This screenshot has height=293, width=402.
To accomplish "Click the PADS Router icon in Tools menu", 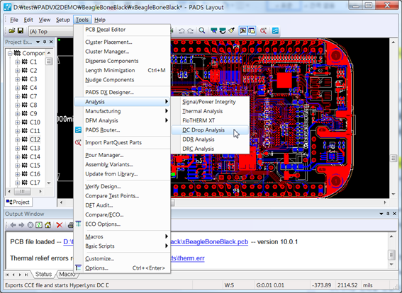I will click(79, 130).
